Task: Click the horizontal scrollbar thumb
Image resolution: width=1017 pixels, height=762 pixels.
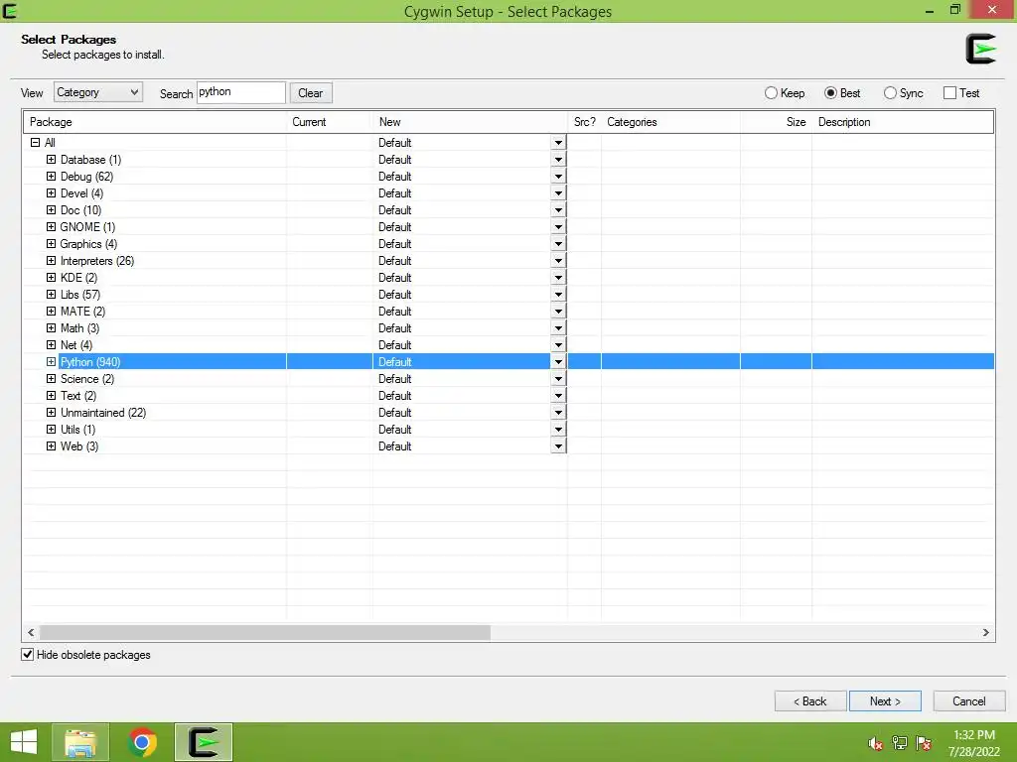Action: pyautogui.click(x=265, y=632)
